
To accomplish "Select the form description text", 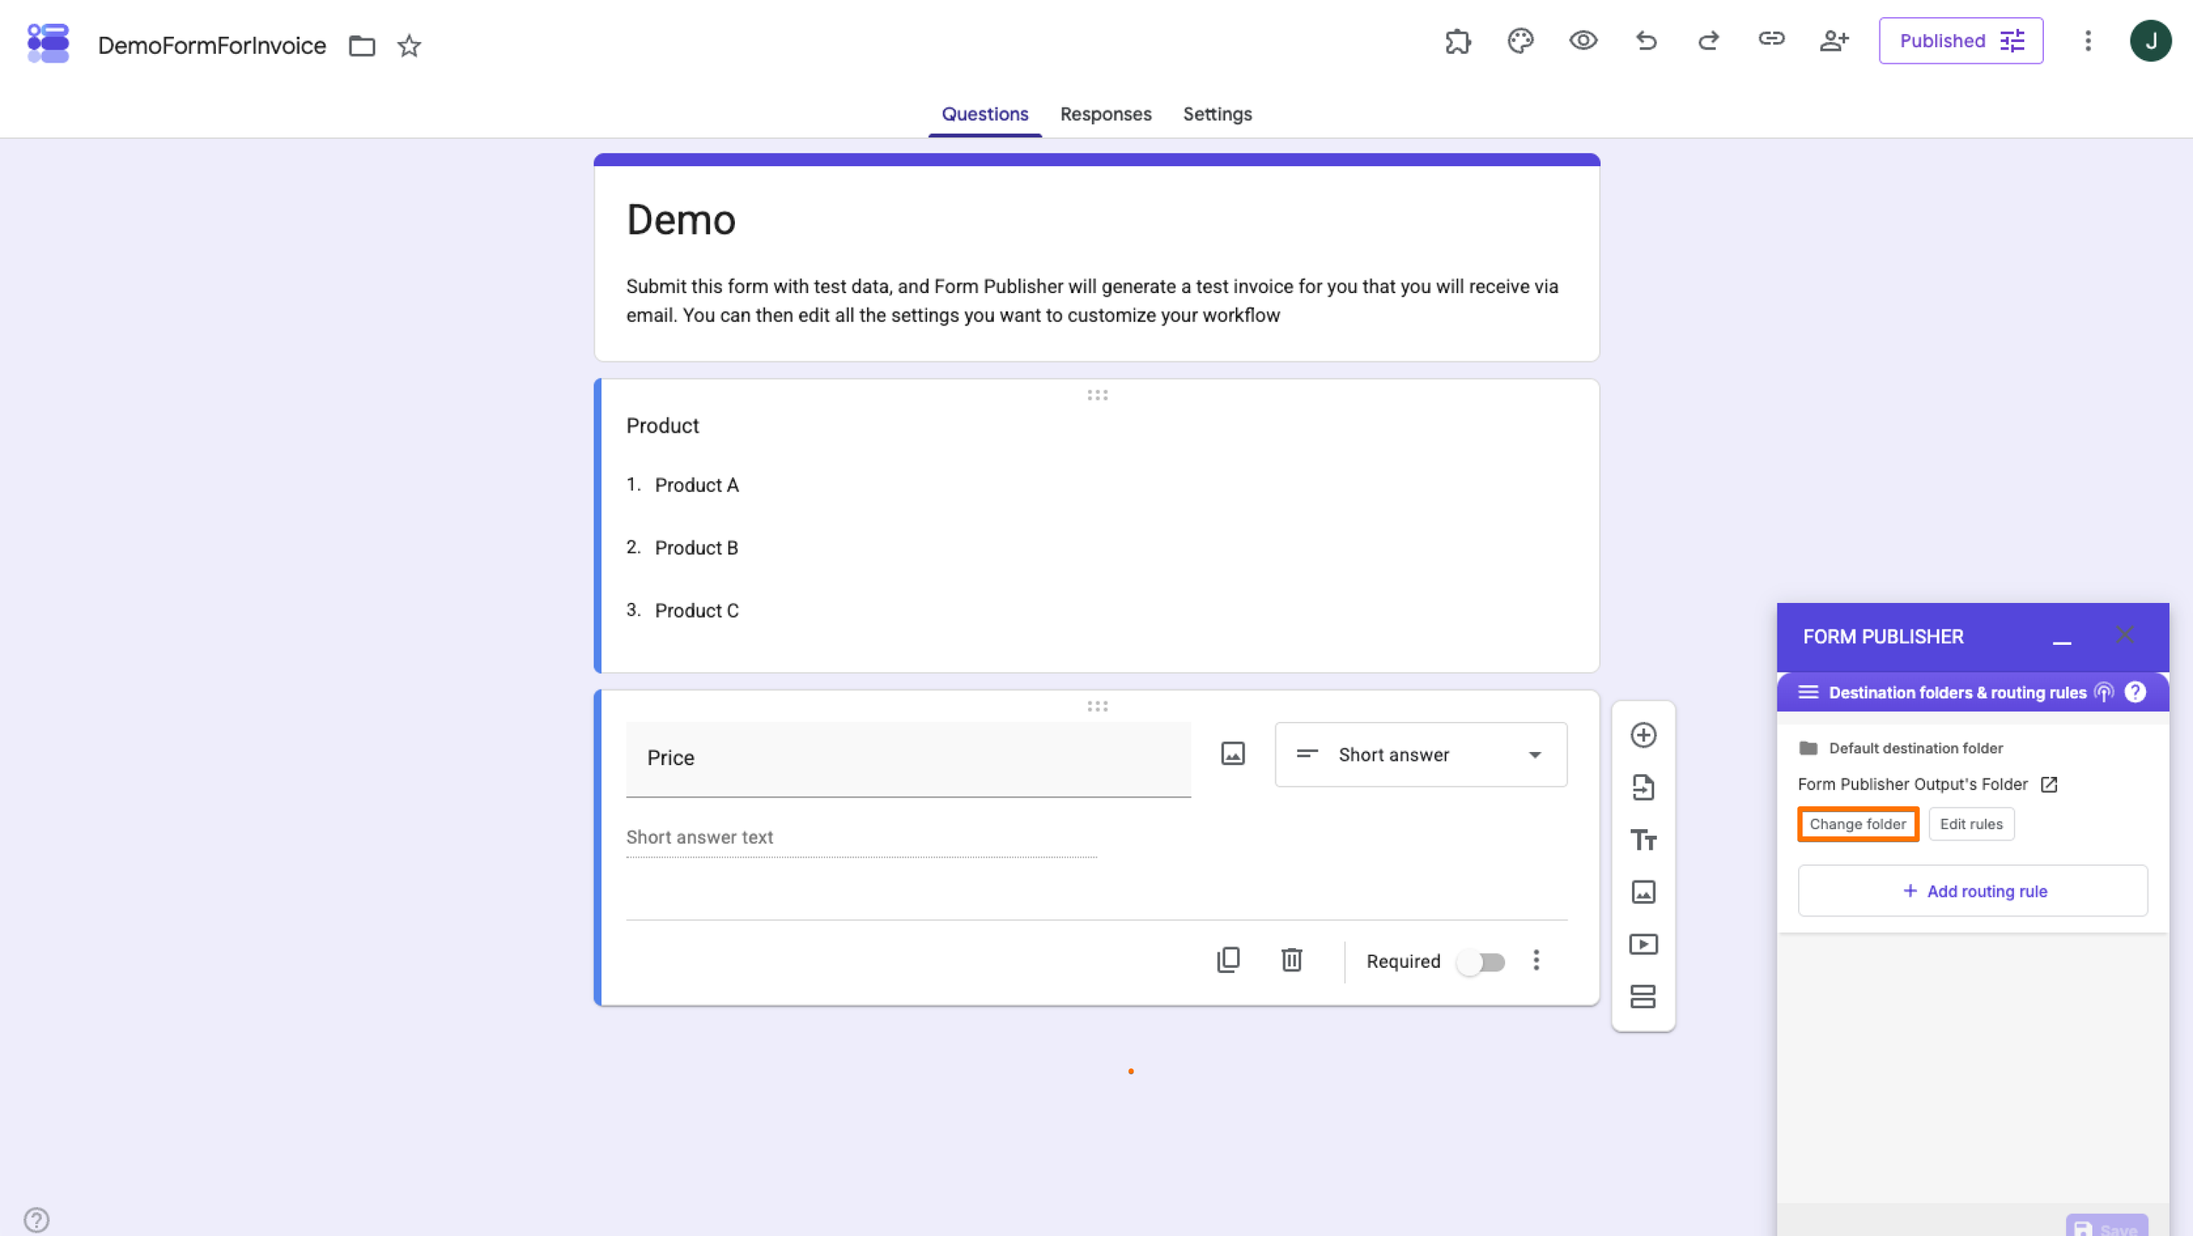I will click(1092, 301).
